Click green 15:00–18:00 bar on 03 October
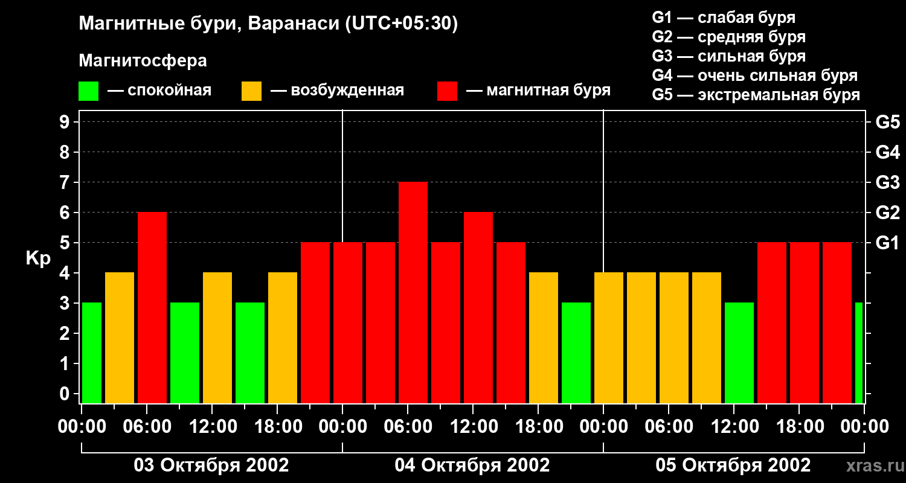Image resolution: width=906 pixels, height=483 pixels. click(250, 353)
